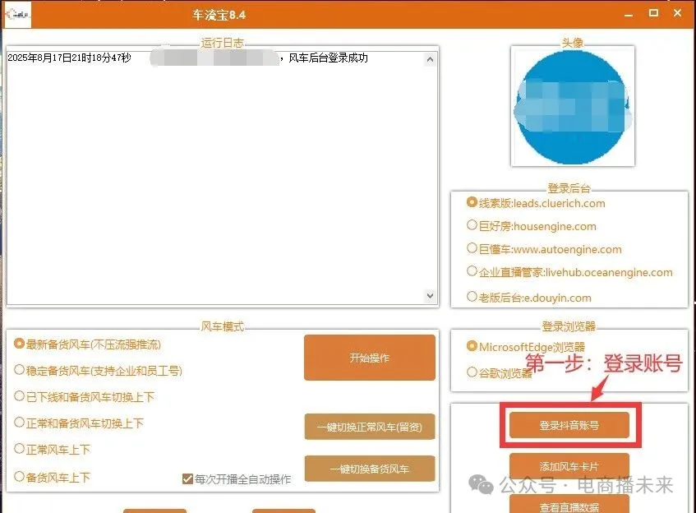The width and height of the screenshot is (696, 513).
Task: Enable the 每次开播全自动操作 checkbox
Action: click(x=187, y=478)
